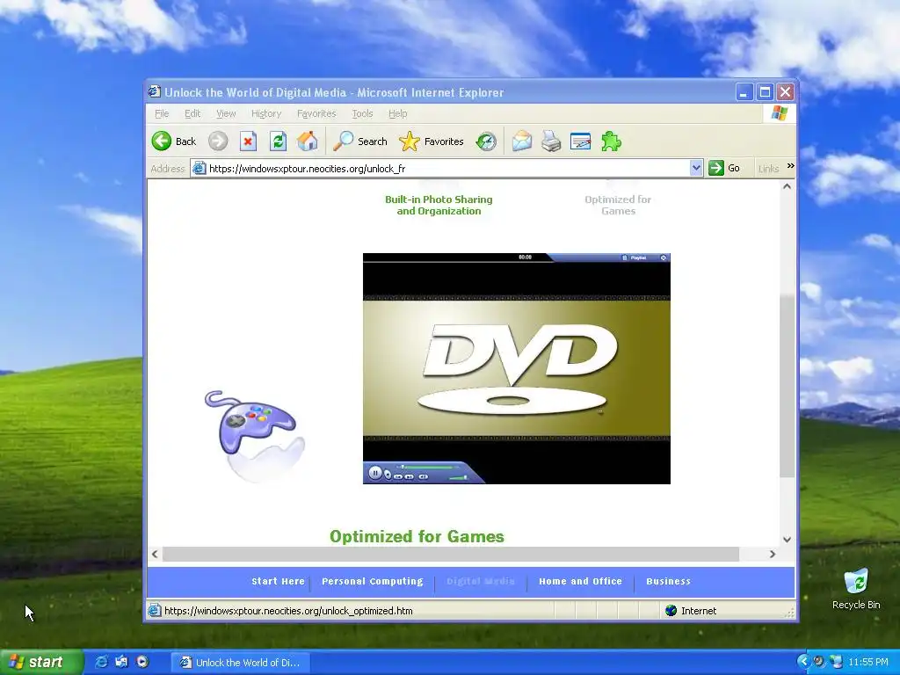
Task: Go to Business tour section
Action: (668, 581)
